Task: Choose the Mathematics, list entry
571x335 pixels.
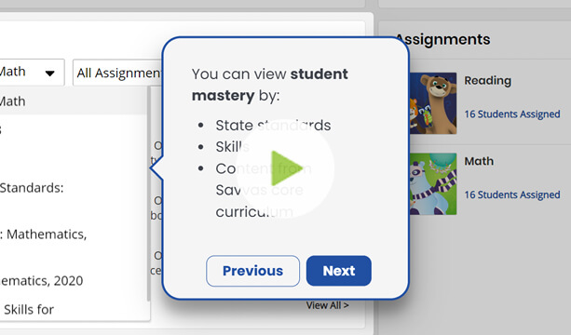Action: (x=44, y=234)
